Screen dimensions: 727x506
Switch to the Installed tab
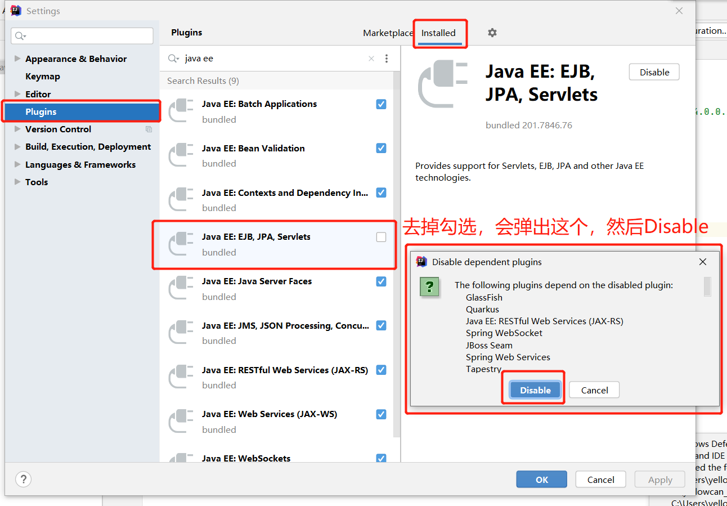[438, 33]
